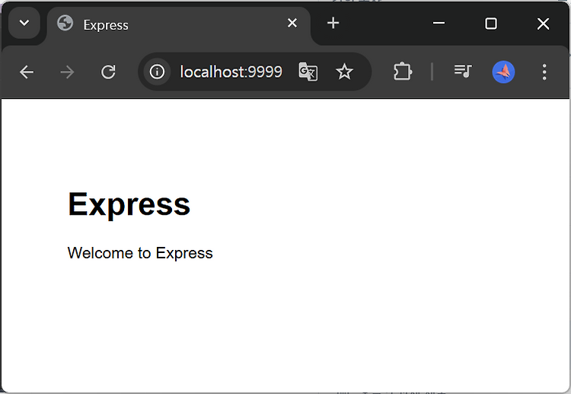Open the media controls icon

463,71
